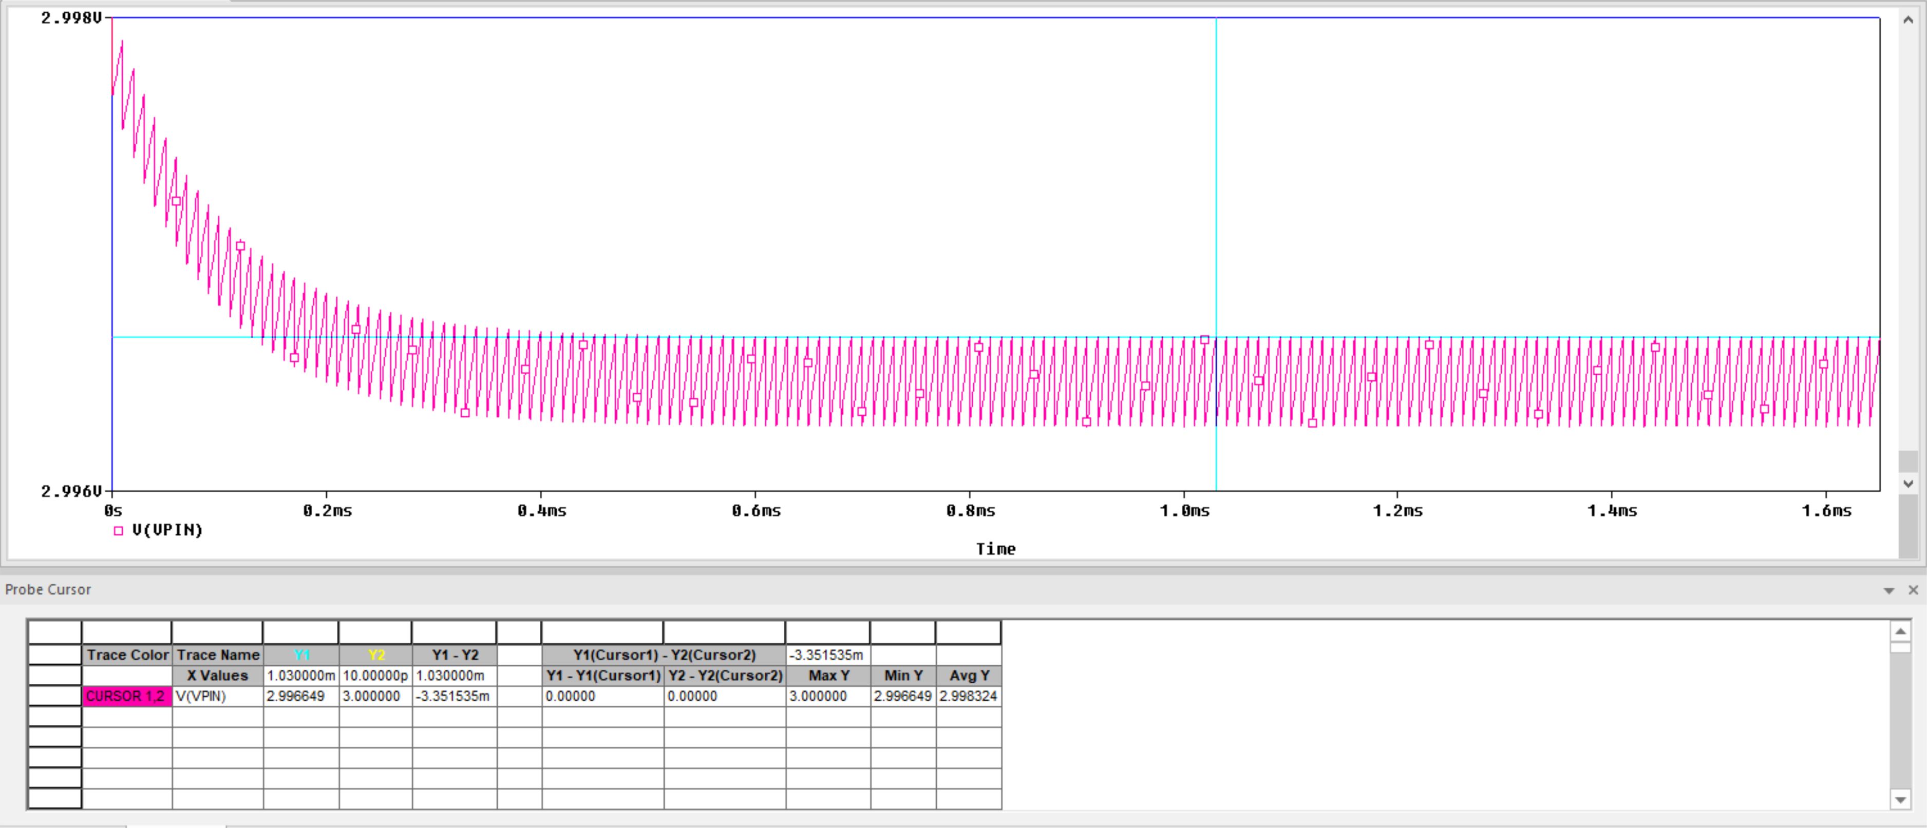Click the plot scrollbar up arrow
Screen dimensions: 1927x828
point(1909,20)
